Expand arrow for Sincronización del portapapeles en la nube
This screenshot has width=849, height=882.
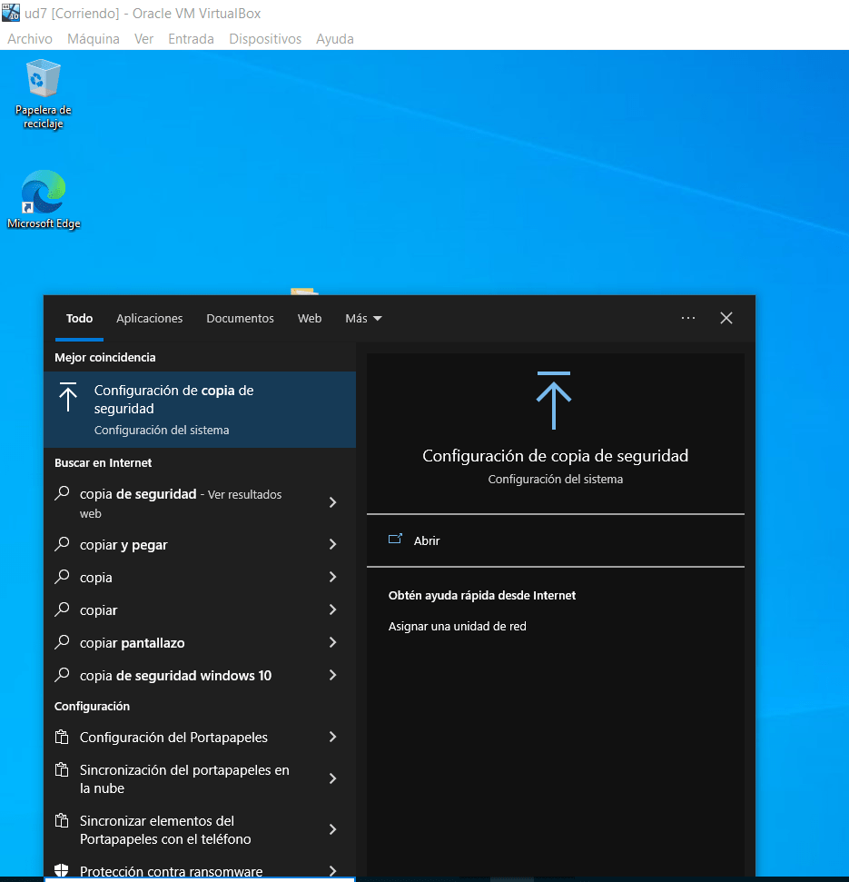point(332,779)
